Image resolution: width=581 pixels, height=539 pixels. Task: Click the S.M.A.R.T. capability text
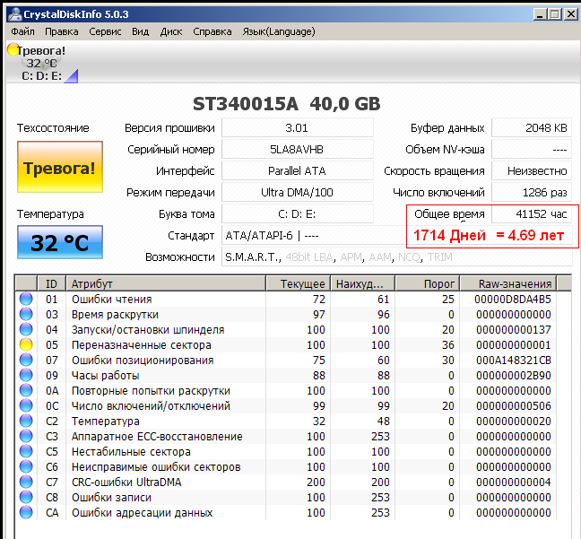coord(253,256)
